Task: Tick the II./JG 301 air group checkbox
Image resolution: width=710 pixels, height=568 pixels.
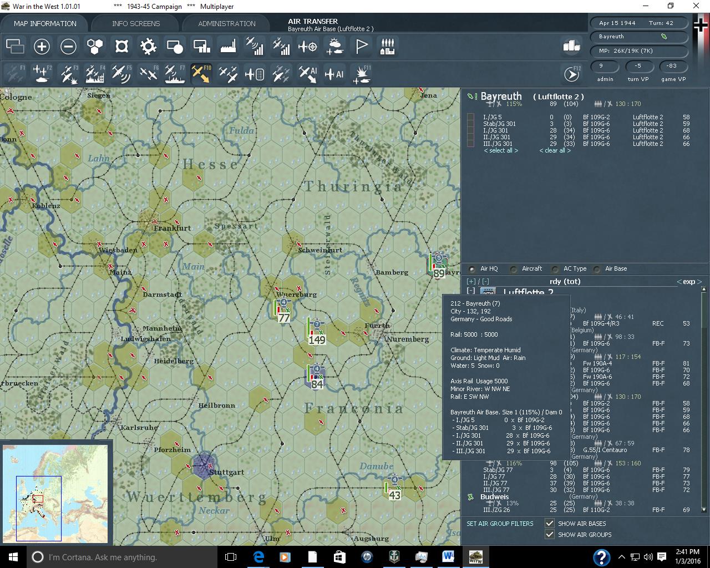Action: click(470, 137)
